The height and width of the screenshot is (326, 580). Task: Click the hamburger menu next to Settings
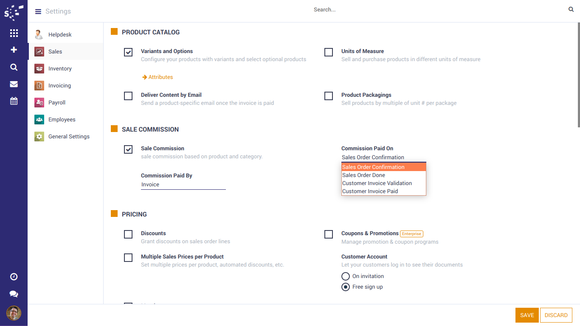[38, 11]
